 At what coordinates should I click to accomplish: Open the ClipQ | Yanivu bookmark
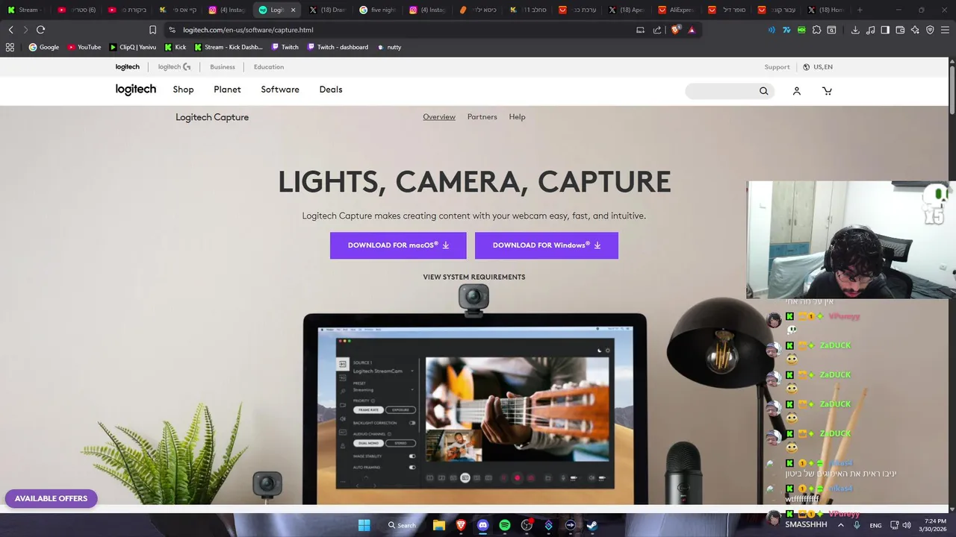click(x=133, y=47)
